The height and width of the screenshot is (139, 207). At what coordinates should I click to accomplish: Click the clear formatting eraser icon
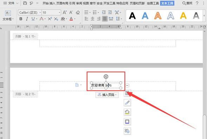point(78,13)
